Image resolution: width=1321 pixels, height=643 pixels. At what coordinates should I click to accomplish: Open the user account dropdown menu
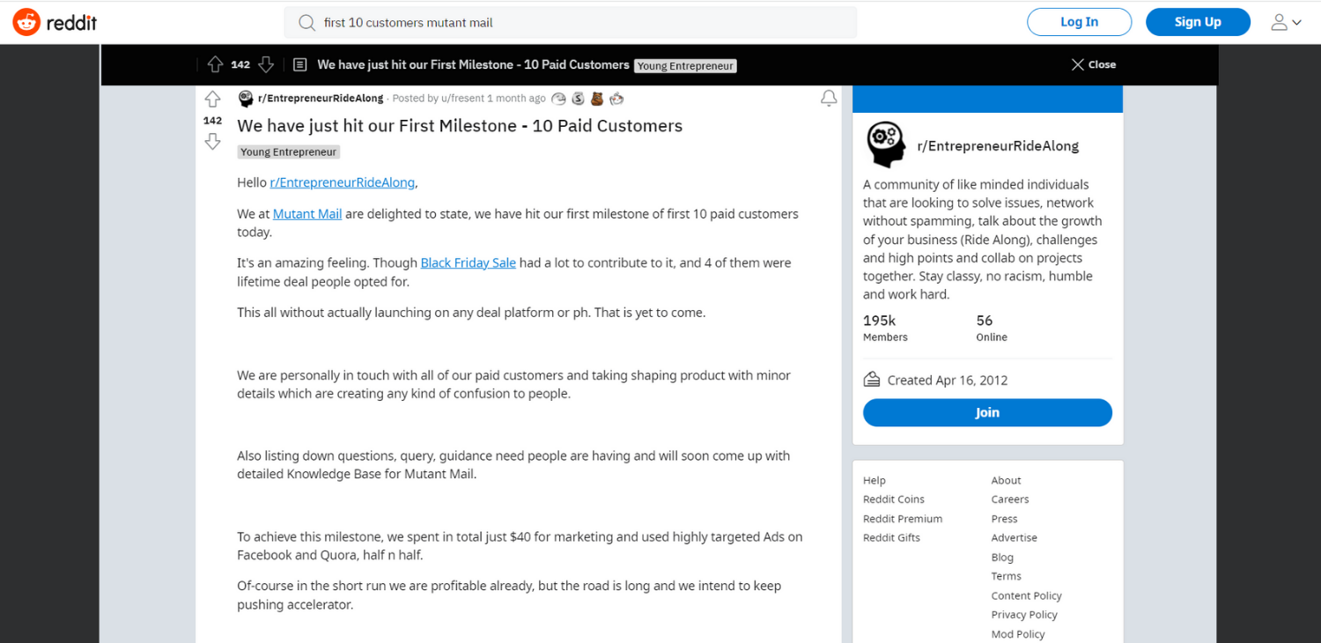coord(1286,23)
